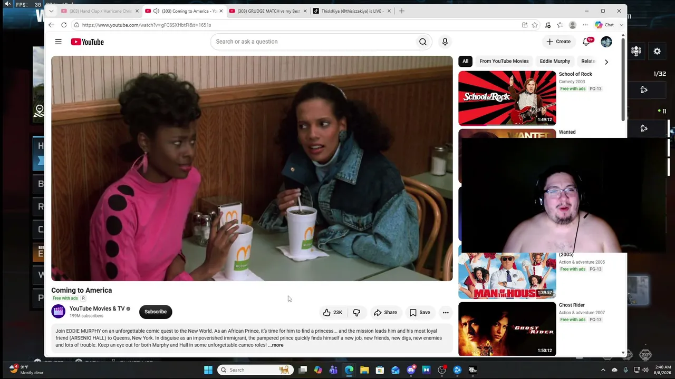Open the Copilot Chat sidebar
The width and height of the screenshot is (675, 379).
tap(604, 25)
